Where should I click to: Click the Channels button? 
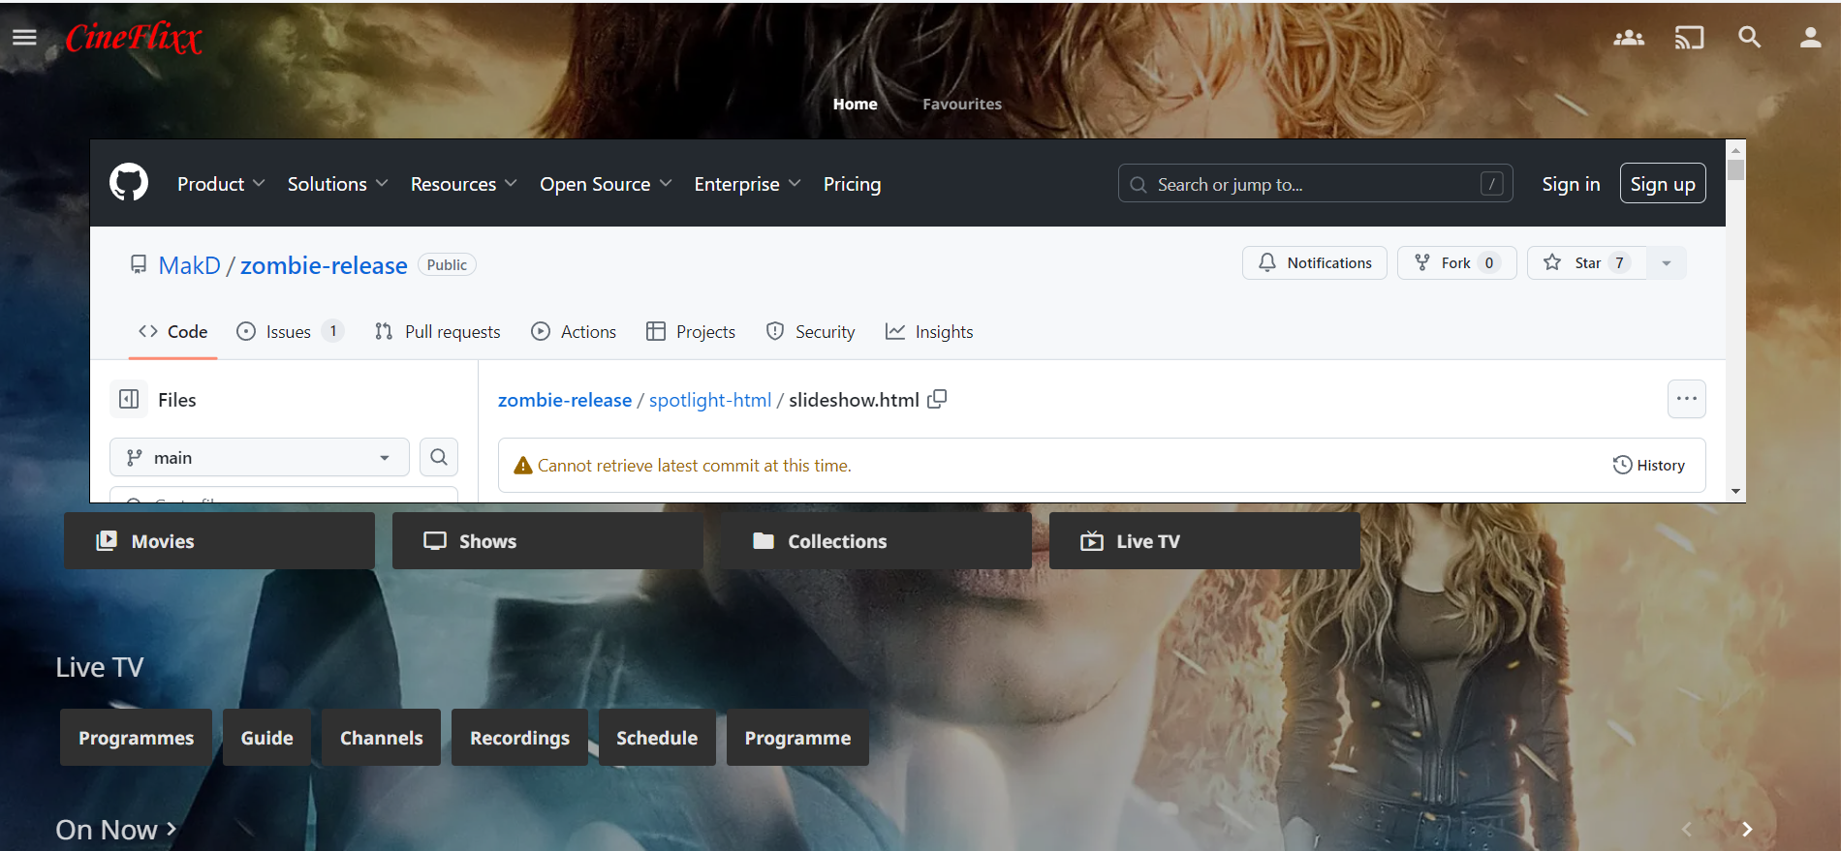[381, 738]
